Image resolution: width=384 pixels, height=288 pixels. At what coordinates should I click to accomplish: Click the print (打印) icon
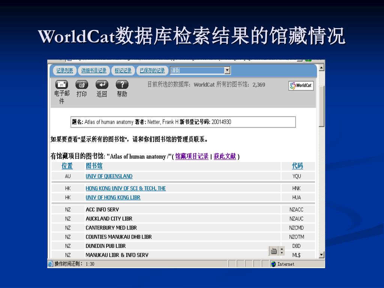coord(81,84)
